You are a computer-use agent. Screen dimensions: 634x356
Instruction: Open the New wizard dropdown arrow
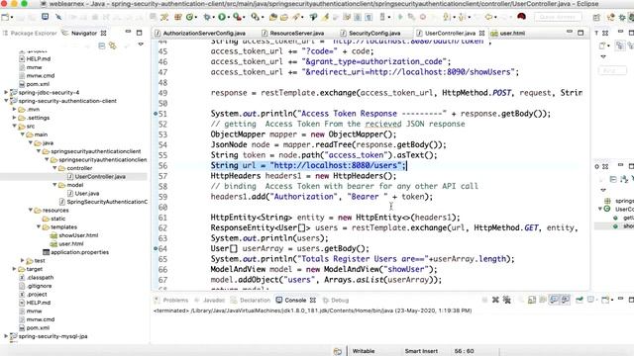coord(12,18)
